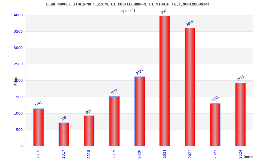Click the Importi subtitle
256x160 pixels.
click(x=127, y=11)
